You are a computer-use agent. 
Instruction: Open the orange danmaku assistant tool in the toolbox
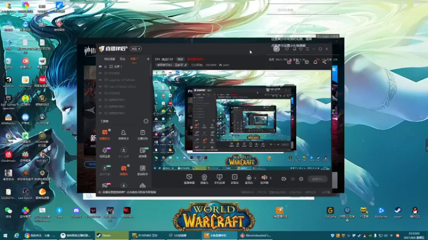coord(104,134)
